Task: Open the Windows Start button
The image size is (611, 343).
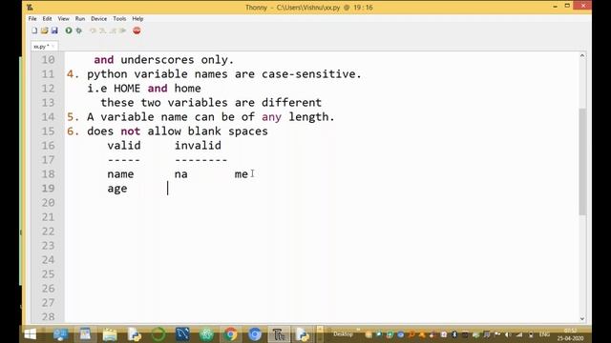Action: click(30, 334)
